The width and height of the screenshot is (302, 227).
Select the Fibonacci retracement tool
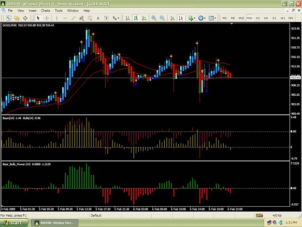click(90, 18)
